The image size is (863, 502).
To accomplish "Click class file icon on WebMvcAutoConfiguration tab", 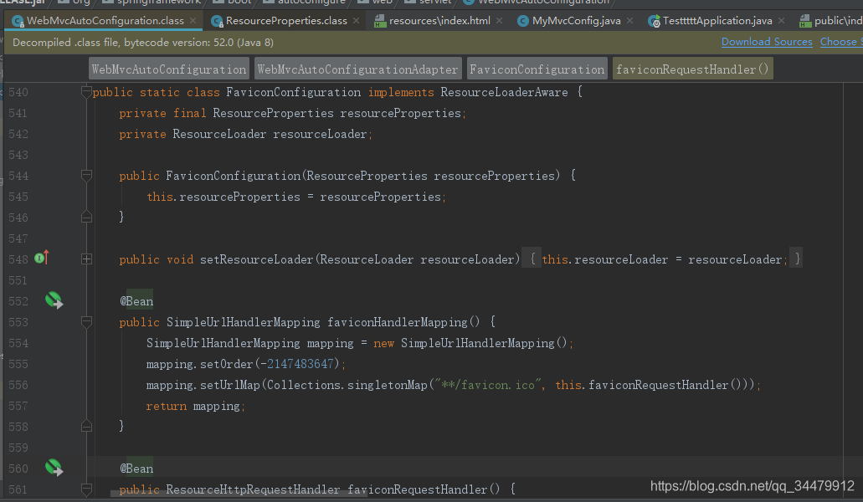I will [18, 22].
